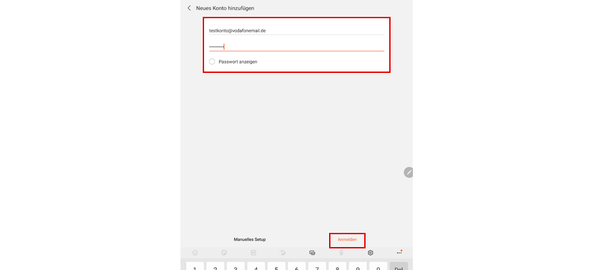Activate handwriting text input icon
The width and height of the screenshot is (594, 270).
tap(282, 252)
